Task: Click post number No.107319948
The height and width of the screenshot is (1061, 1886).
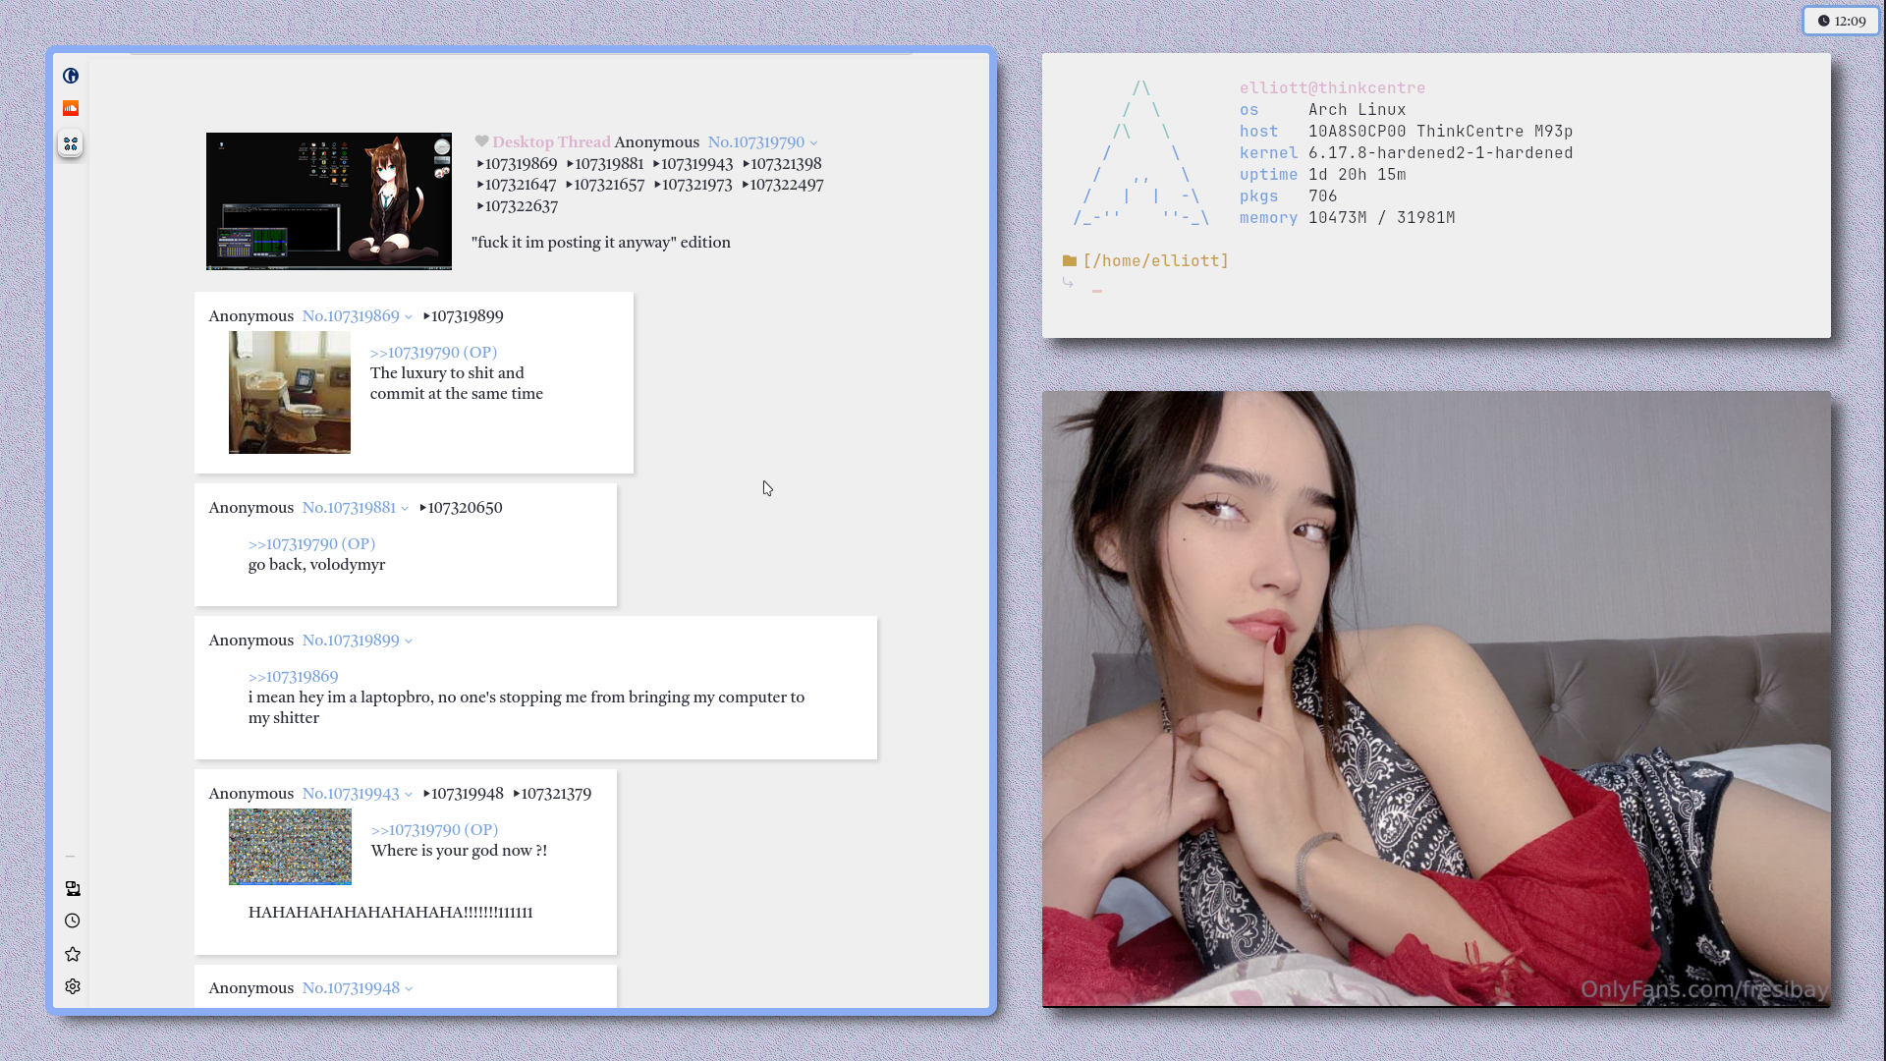Action: 351,988
